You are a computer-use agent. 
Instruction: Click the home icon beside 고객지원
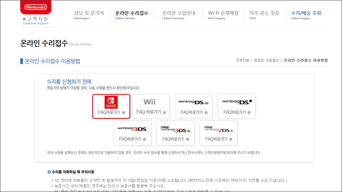coord(24,19)
